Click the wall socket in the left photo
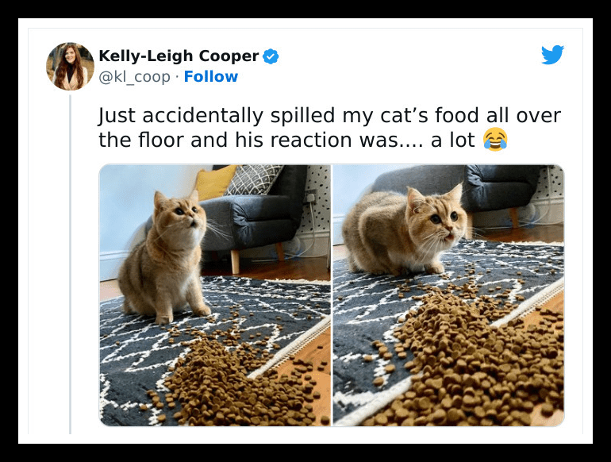This screenshot has height=462, width=611. 311,198
